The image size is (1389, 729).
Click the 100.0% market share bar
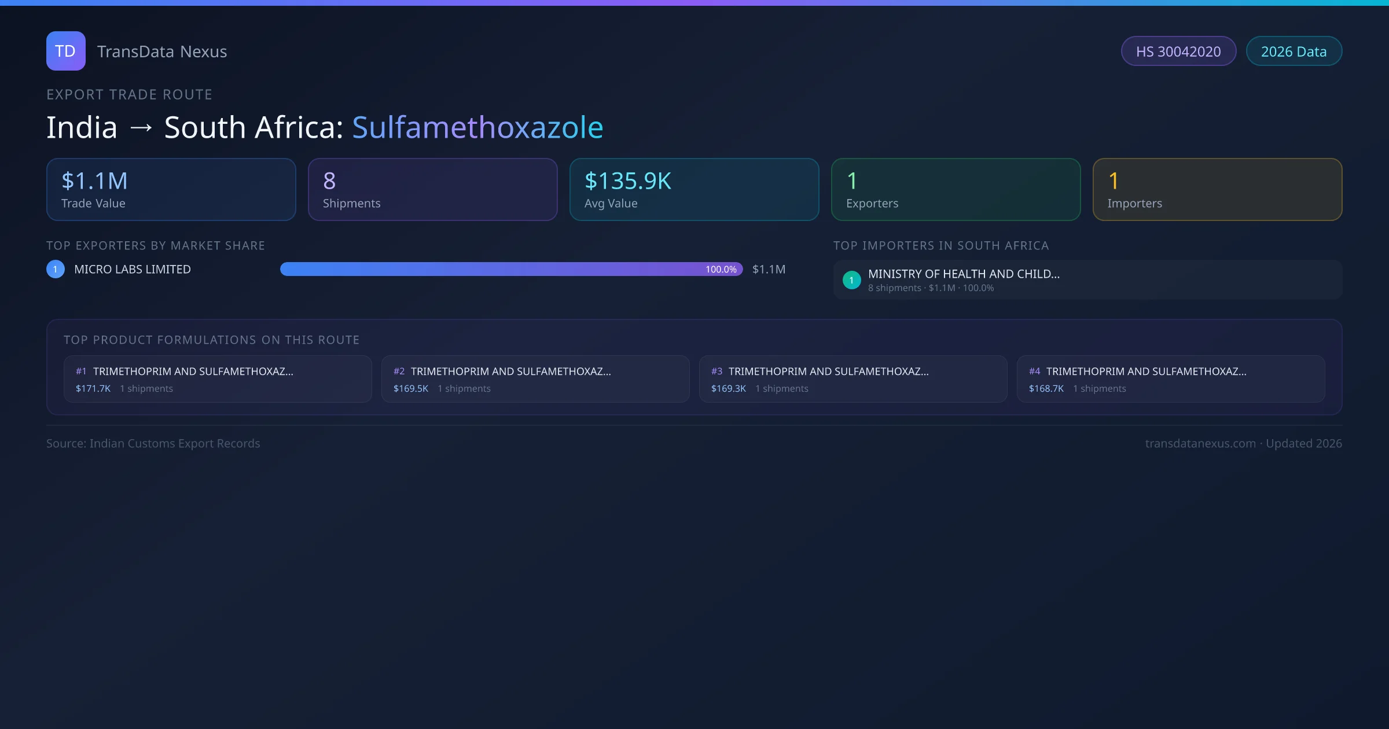pos(511,269)
